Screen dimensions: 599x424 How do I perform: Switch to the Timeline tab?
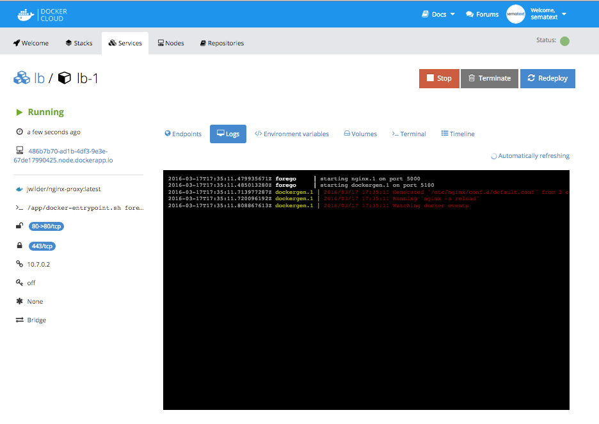(458, 134)
